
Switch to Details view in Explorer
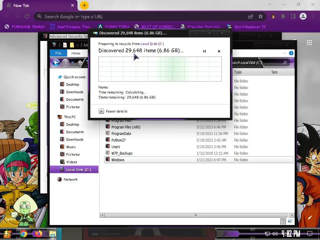pos(283,221)
